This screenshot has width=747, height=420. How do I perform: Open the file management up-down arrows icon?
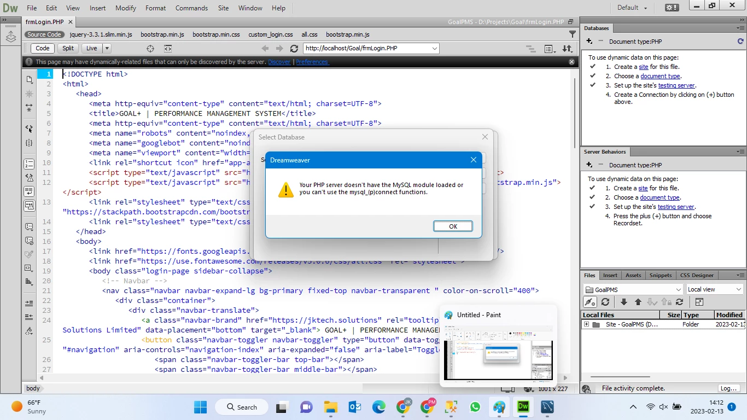tap(567, 49)
